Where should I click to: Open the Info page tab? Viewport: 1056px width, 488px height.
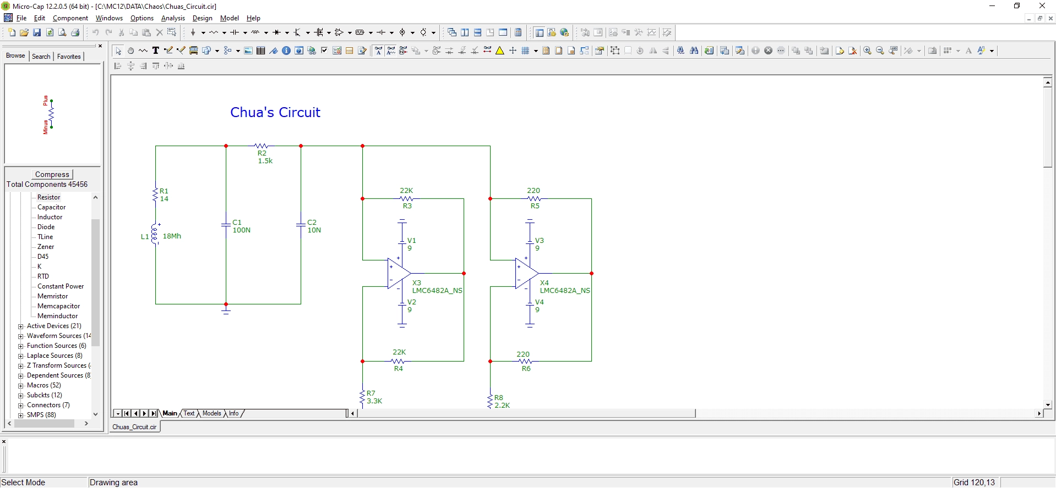coord(234,413)
